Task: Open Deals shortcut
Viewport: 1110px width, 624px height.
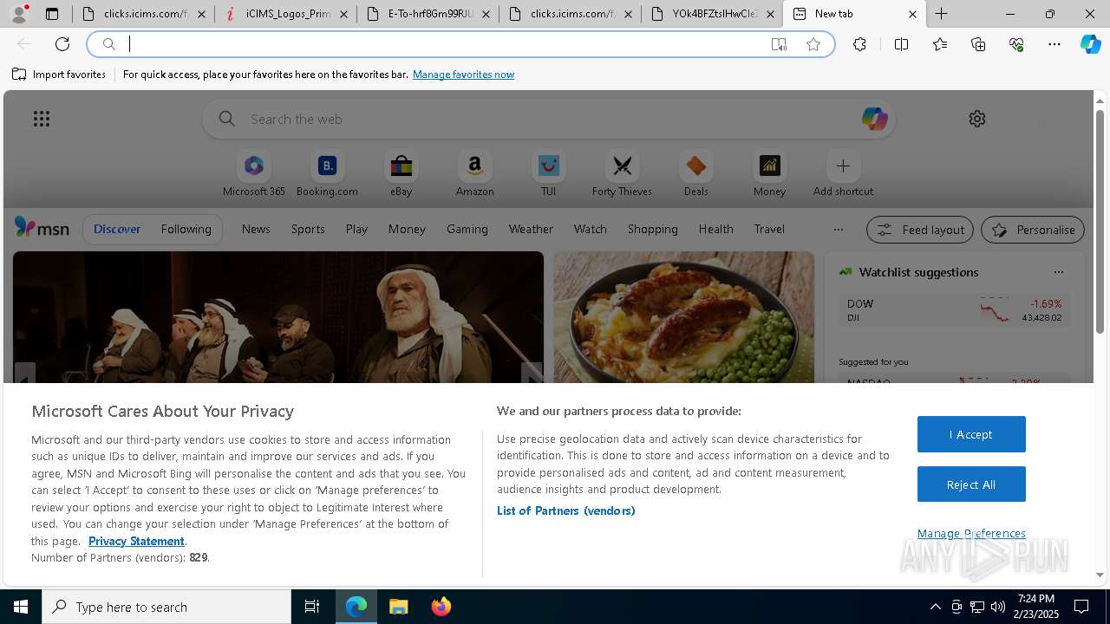Action: (x=695, y=174)
